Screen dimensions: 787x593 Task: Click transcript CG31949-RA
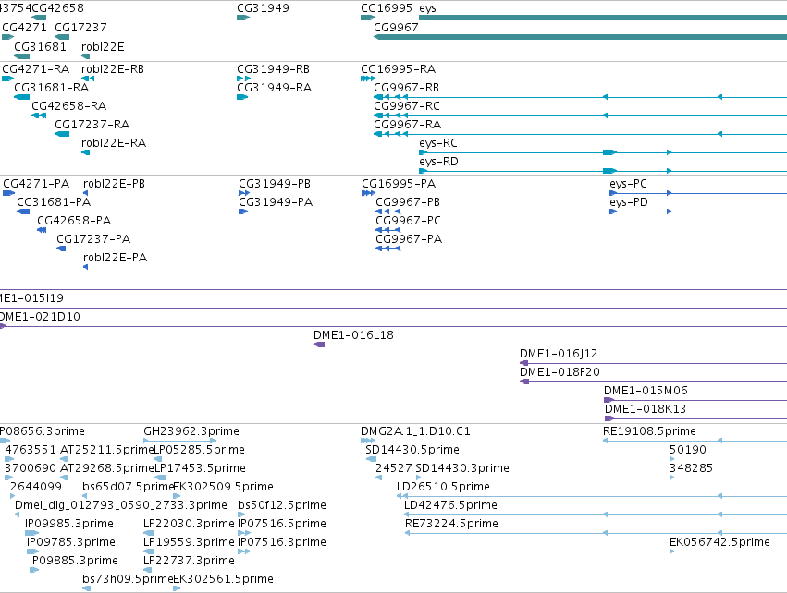pyautogui.click(x=274, y=88)
